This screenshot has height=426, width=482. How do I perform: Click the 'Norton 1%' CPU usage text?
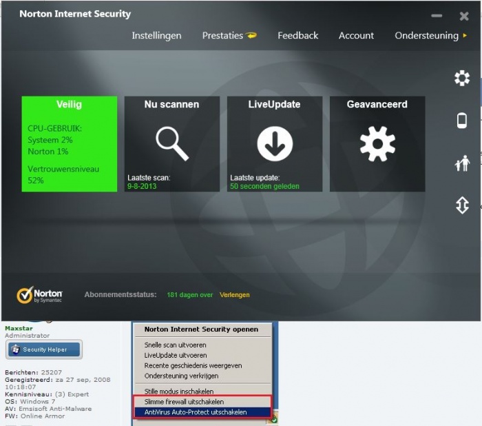pos(48,152)
